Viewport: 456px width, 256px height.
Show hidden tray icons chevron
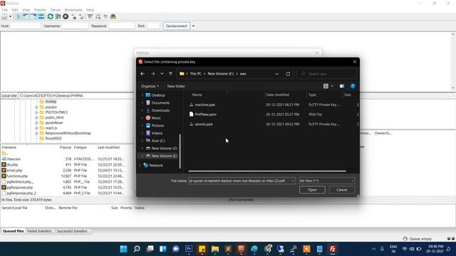point(373,249)
